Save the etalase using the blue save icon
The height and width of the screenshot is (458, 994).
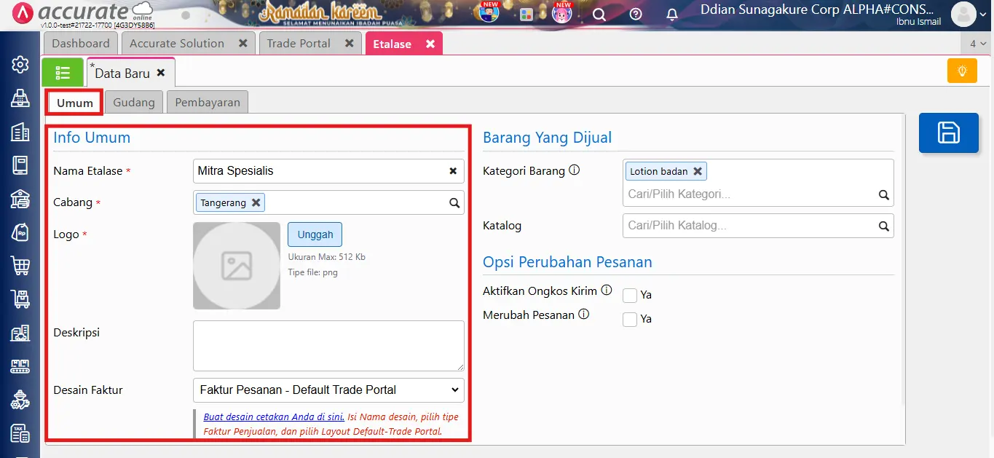948,133
